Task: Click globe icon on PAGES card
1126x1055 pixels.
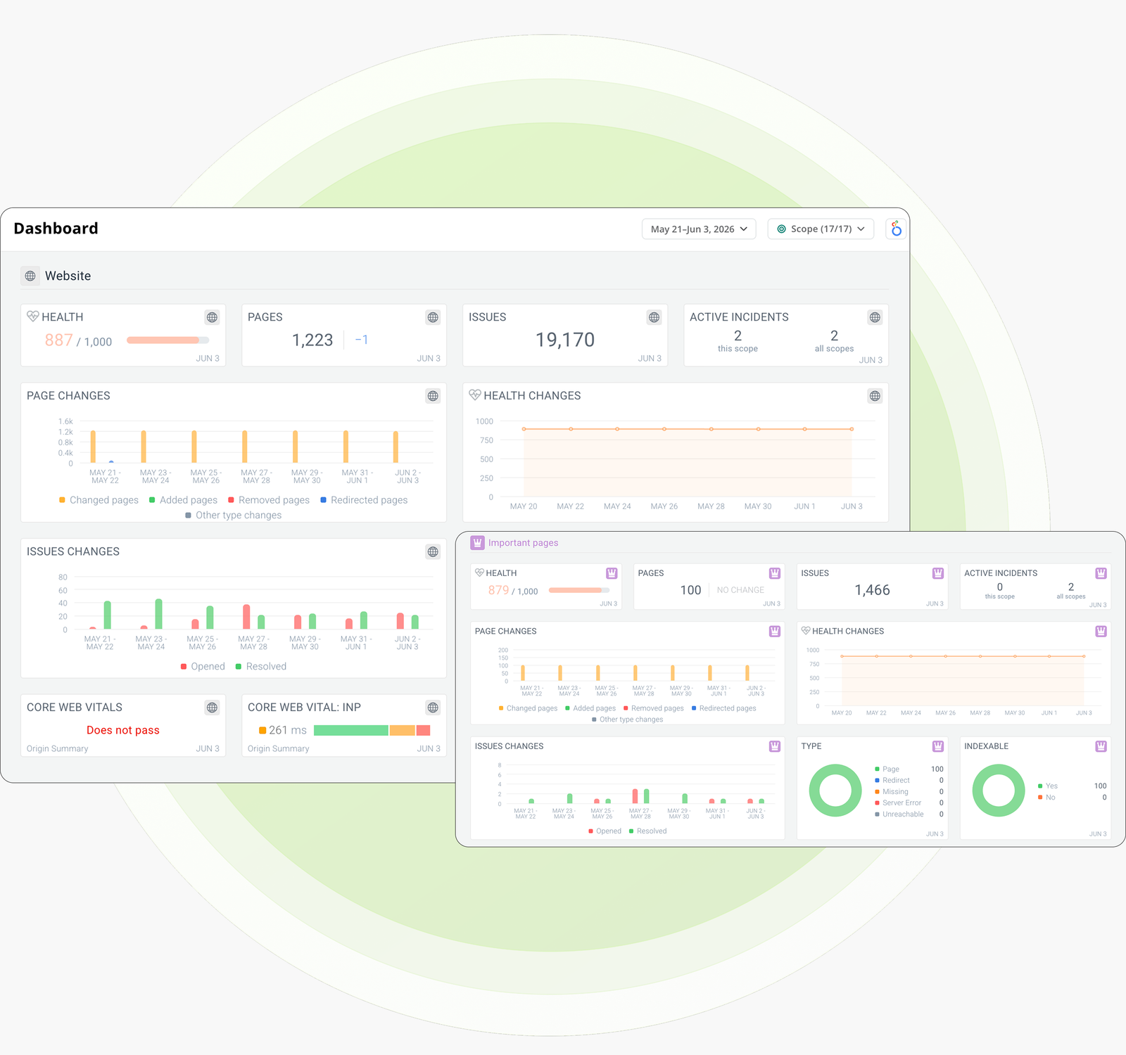Action: [x=433, y=317]
